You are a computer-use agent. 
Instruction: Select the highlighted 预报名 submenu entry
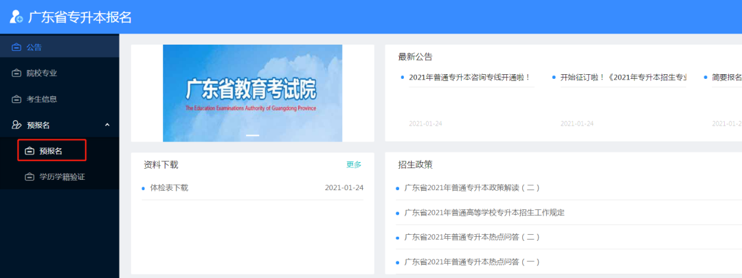click(51, 151)
